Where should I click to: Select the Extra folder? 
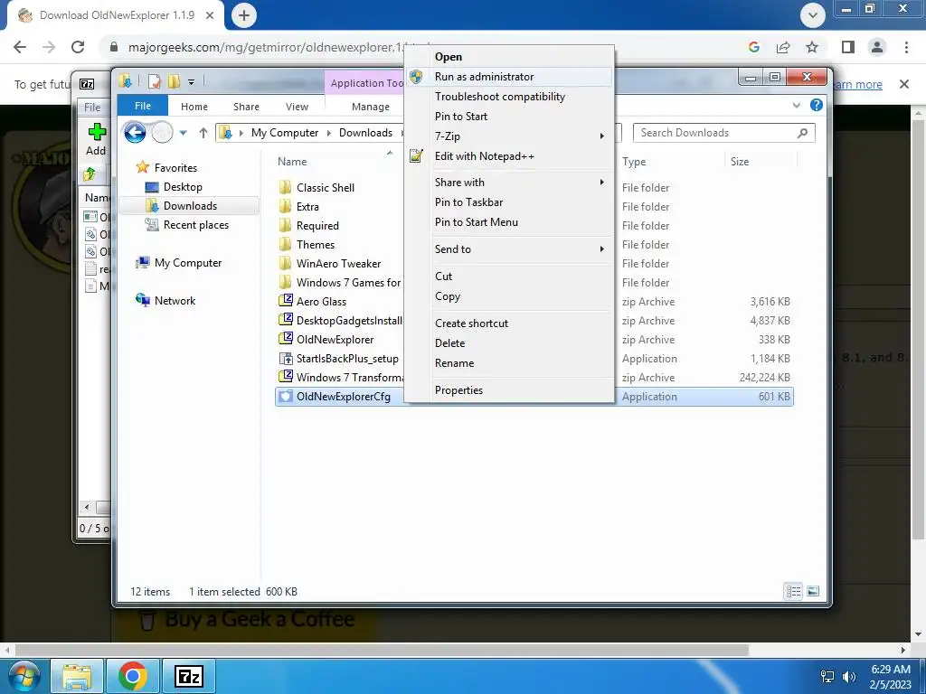click(307, 207)
